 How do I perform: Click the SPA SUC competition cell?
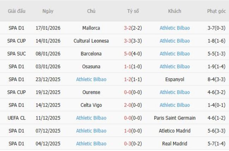coord(17,54)
